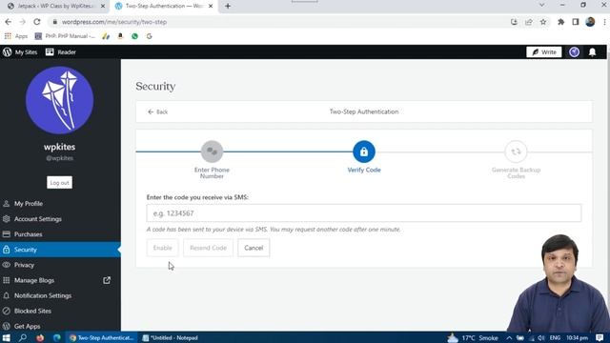The height and width of the screenshot is (343, 610).
Task: Open PHP Manual bookmark
Action: click(x=65, y=36)
